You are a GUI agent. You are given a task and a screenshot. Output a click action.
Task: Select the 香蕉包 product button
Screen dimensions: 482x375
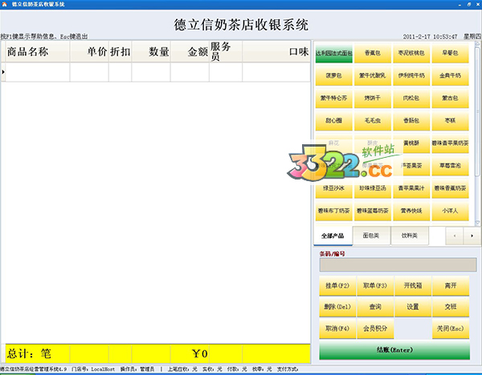pyautogui.click(x=372, y=54)
